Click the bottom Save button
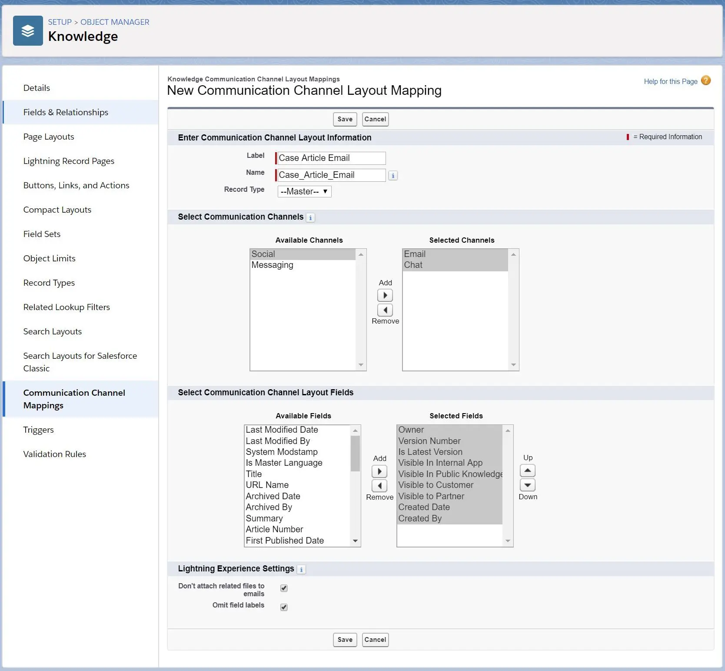725x671 pixels. [x=345, y=640]
